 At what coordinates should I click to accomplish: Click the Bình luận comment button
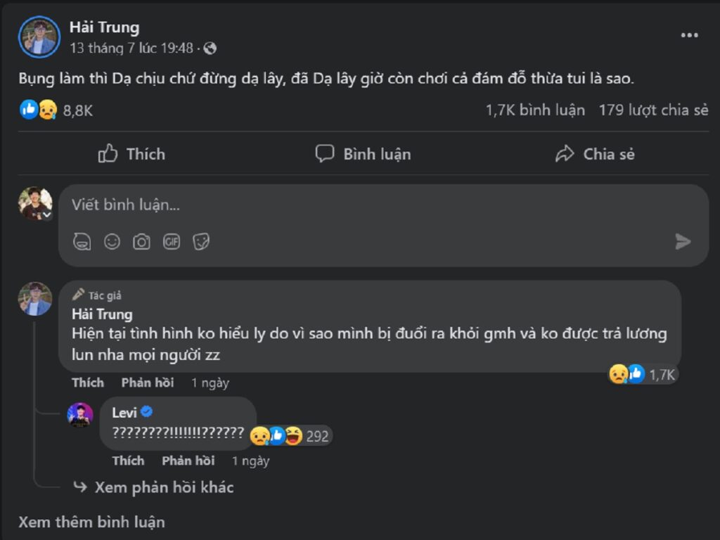pos(363,154)
